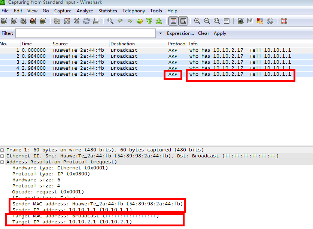Open the Help menu
The height and width of the screenshot is (229, 313).
point(172,11)
